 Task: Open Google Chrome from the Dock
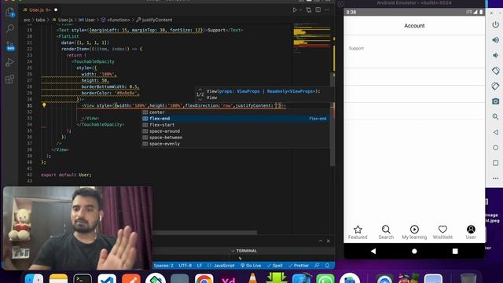204,277
